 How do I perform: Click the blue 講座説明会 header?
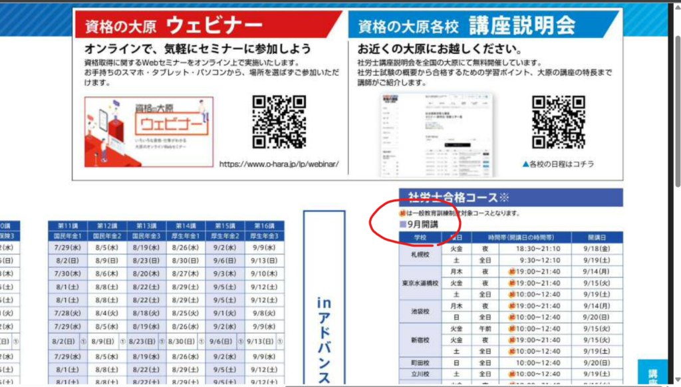(484, 26)
